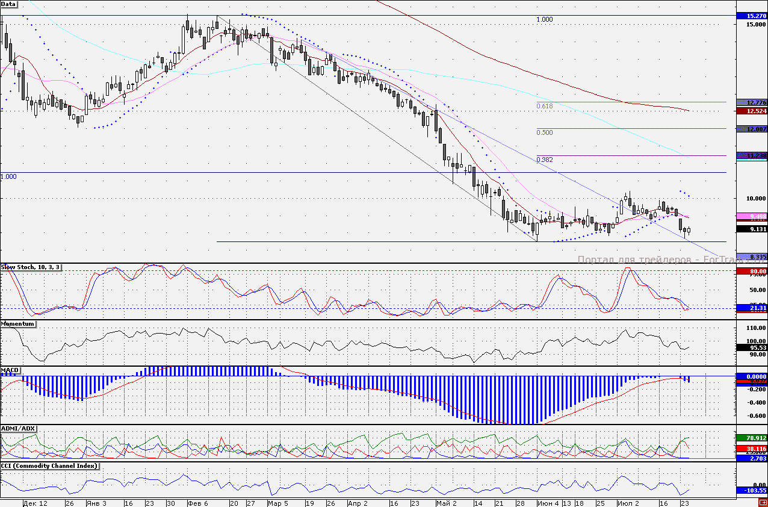
Task: Click the Июн 4 date on time axis
Action: click(547, 503)
